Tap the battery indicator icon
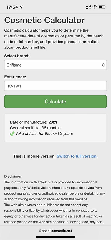The image size is (111, 240). coord(102,7)
